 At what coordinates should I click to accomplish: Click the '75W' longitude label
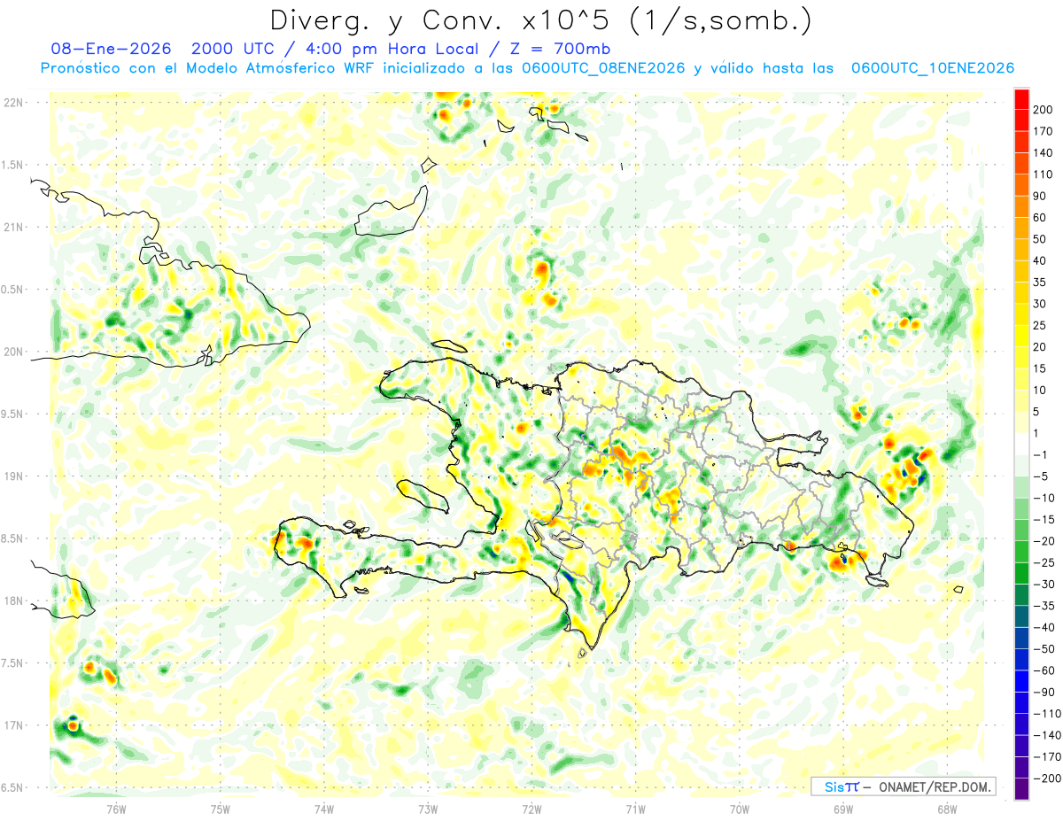[220, 809]
